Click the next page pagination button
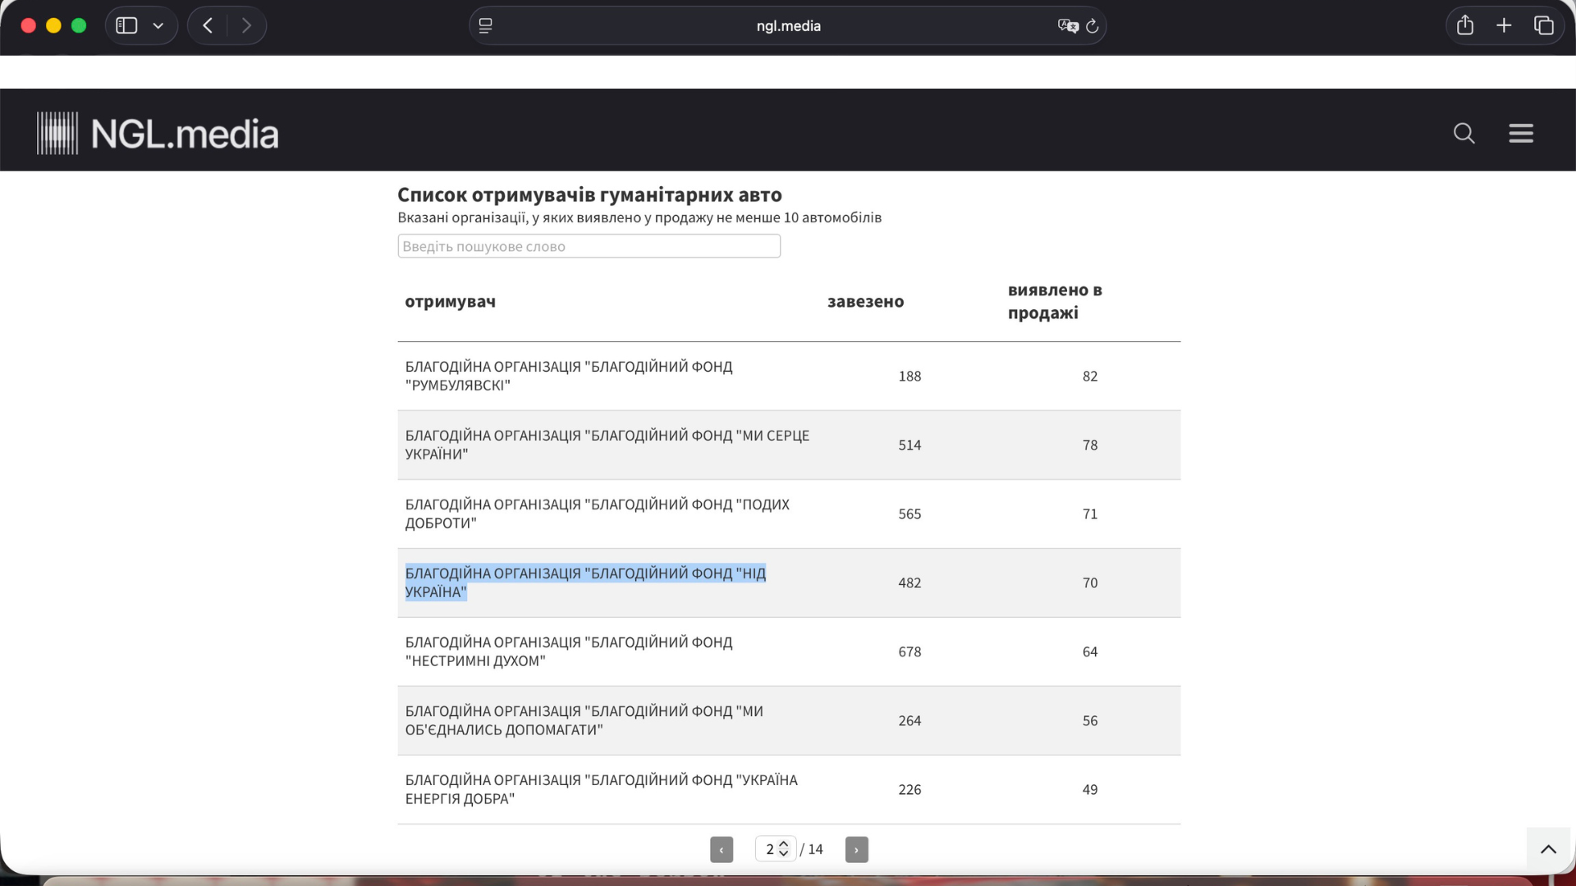Image resolution: width=1576 pixels, height=886 pixels. (856, 849)
